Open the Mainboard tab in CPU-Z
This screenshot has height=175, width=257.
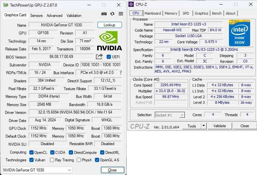coord(153,13)
